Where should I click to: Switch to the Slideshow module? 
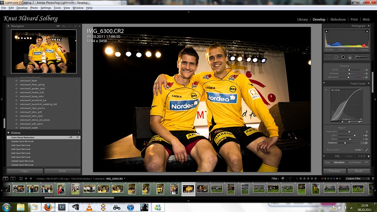pyautogui.click(x=338, y=20)
